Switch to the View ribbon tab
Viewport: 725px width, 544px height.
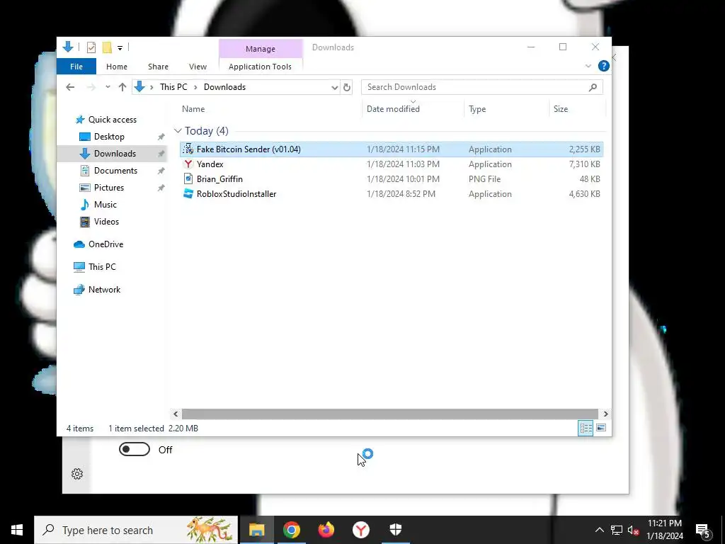(198, 67)
